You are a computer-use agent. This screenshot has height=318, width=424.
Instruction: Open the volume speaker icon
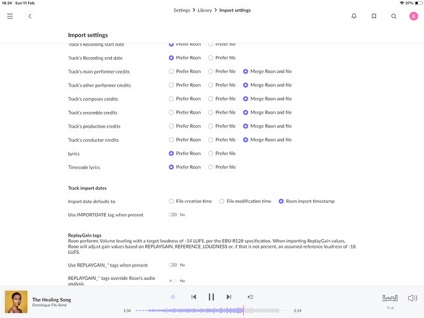coord(413,298)
